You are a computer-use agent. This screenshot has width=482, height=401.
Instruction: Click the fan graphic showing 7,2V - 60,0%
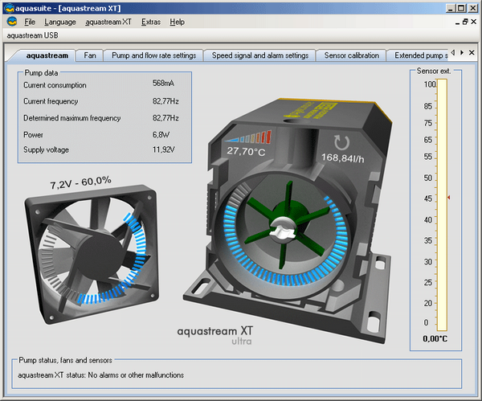coord(92,254)
